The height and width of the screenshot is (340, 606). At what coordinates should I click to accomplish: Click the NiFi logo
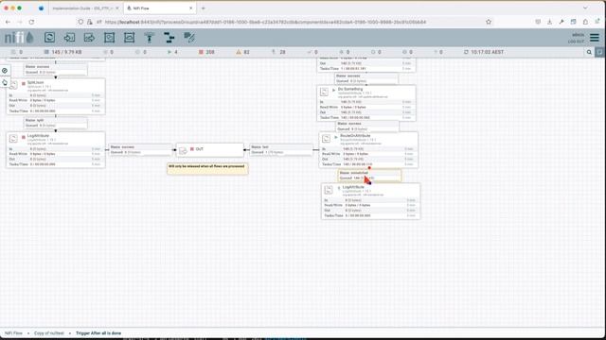tap(19, 38)
